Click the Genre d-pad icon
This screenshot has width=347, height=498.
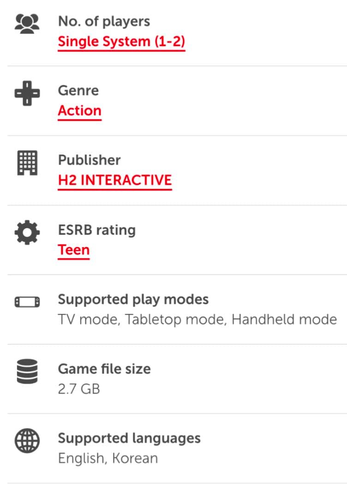point(27,94)
